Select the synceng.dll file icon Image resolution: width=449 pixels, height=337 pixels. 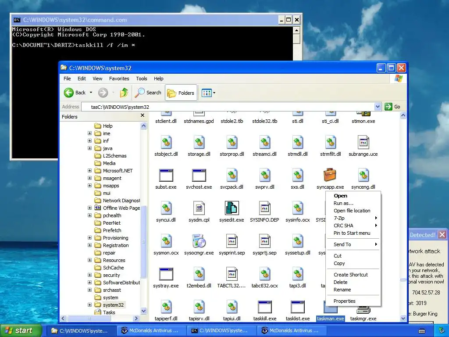(x=363, y=175)
